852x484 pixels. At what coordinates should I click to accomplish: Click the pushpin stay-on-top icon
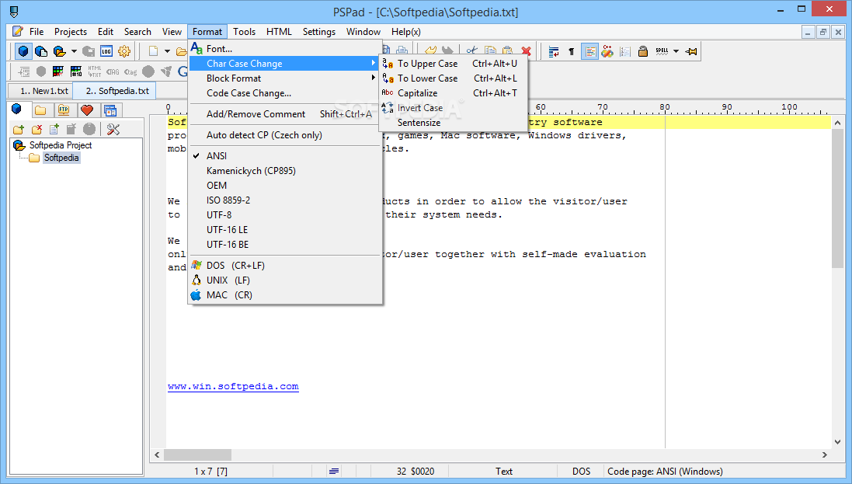(x=691, y=51)
